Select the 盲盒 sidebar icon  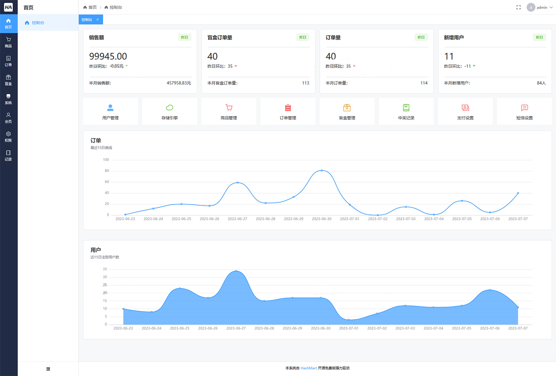coord(8,80)
